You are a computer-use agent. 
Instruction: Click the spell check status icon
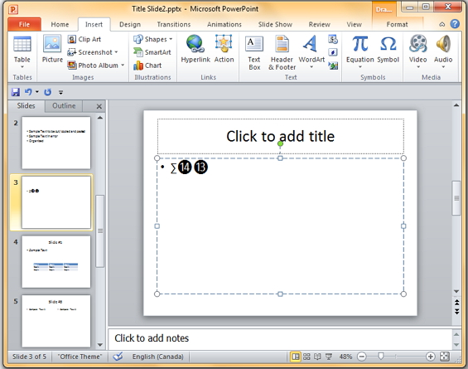(118, 357)
